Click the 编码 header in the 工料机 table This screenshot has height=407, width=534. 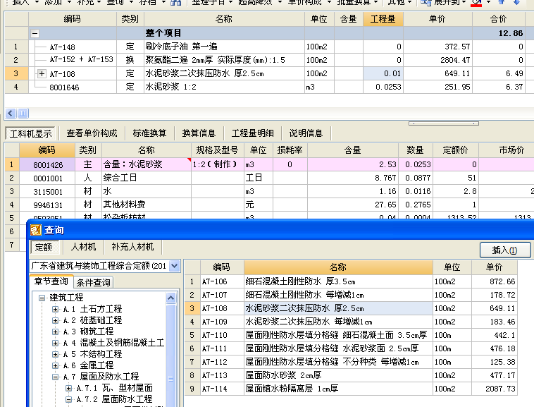47,150
